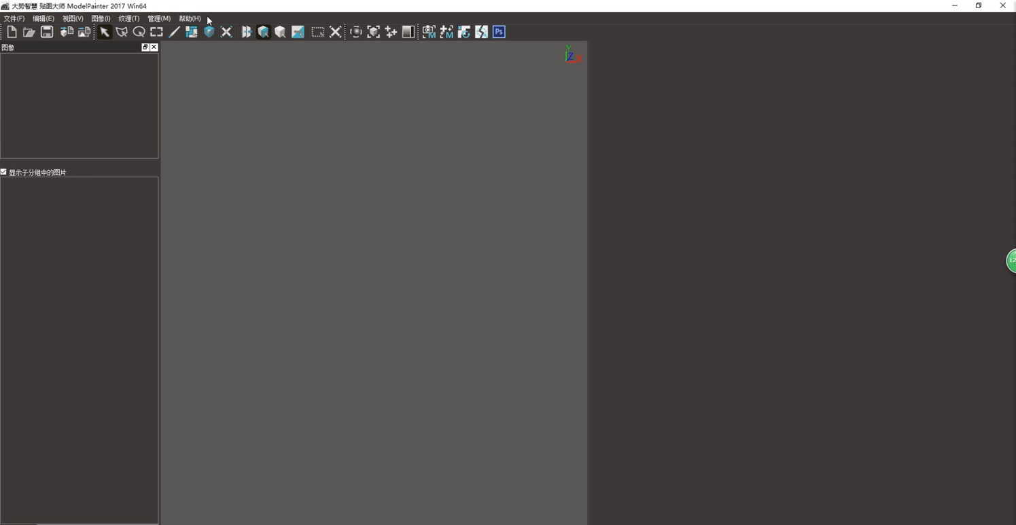Close the 图像 panel
1016x525 pixels.
pyautogui.click(x=154, y=47)
